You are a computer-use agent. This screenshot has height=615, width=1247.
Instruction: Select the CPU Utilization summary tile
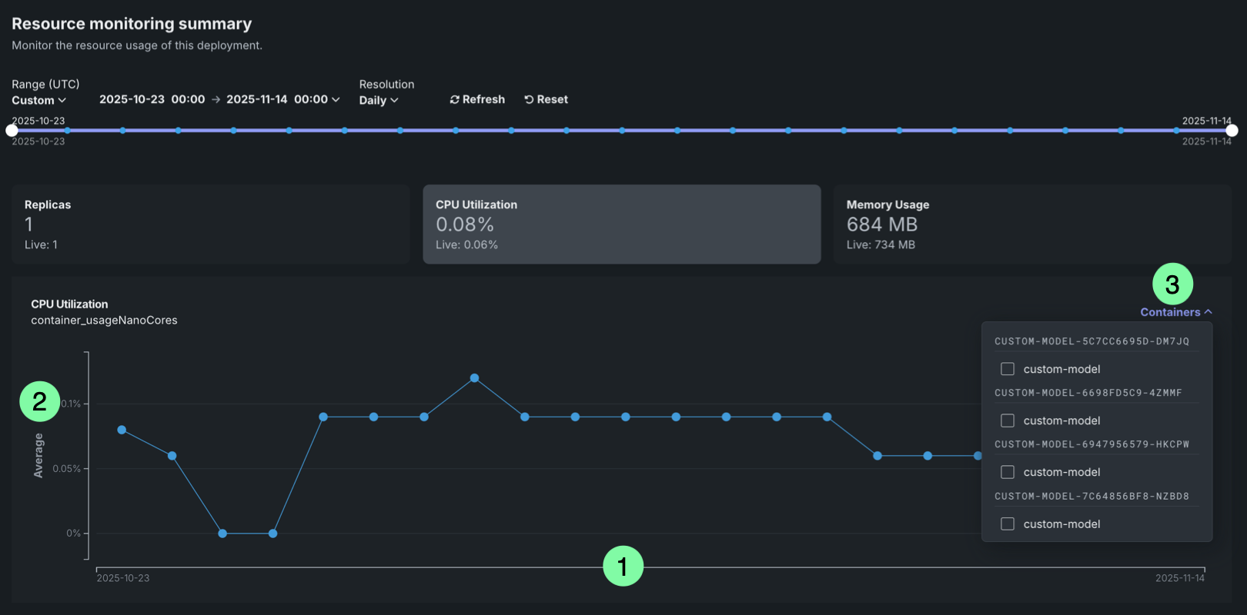[621, 224]
